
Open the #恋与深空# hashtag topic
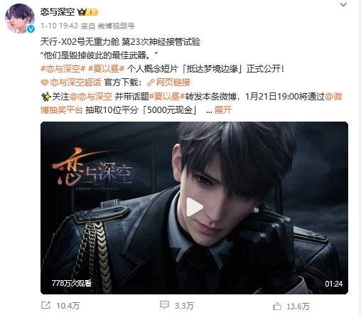click(63, 69)
